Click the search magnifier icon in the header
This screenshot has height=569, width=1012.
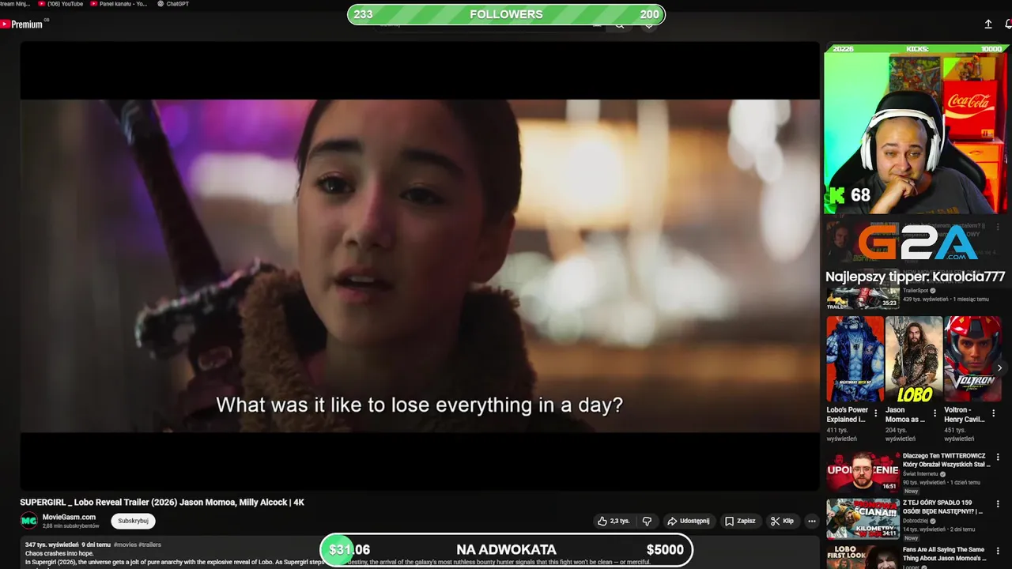tap(620, 25)
